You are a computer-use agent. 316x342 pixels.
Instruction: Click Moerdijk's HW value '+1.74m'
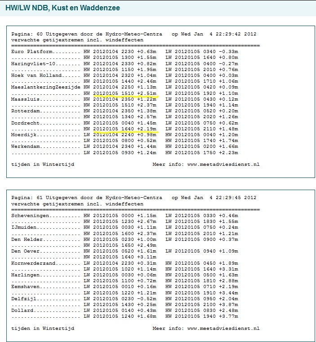[228, 141]
